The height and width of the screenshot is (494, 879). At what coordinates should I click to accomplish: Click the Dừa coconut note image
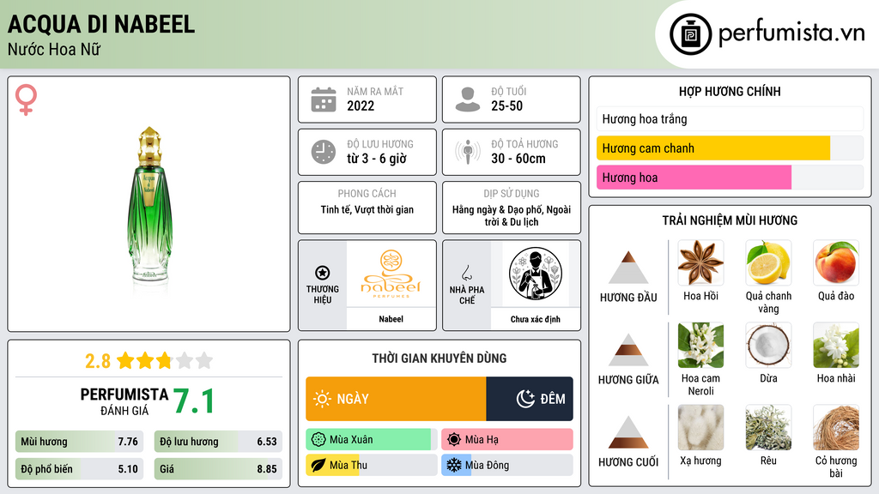[x=768, y=346]
